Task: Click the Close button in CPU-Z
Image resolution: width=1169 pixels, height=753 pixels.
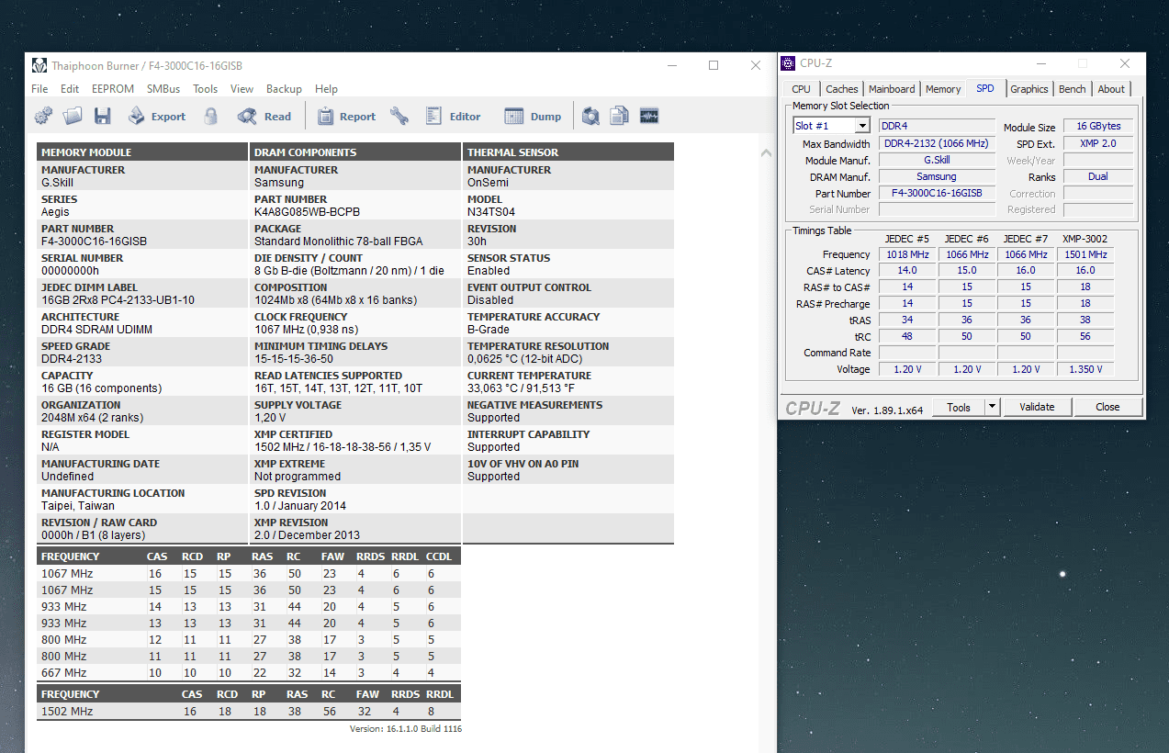Action: tap(1107, 407)
